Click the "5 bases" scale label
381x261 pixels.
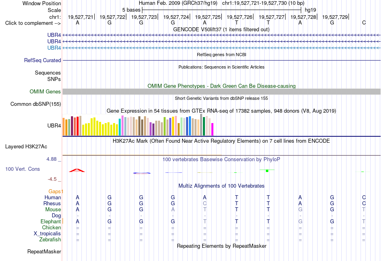tap(132, 10)
